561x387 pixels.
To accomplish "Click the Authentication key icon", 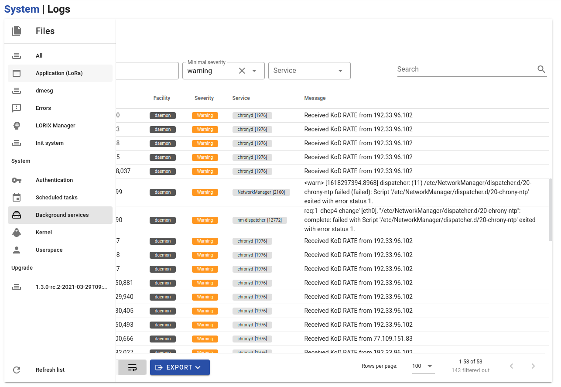I will [x=17, y=180].
